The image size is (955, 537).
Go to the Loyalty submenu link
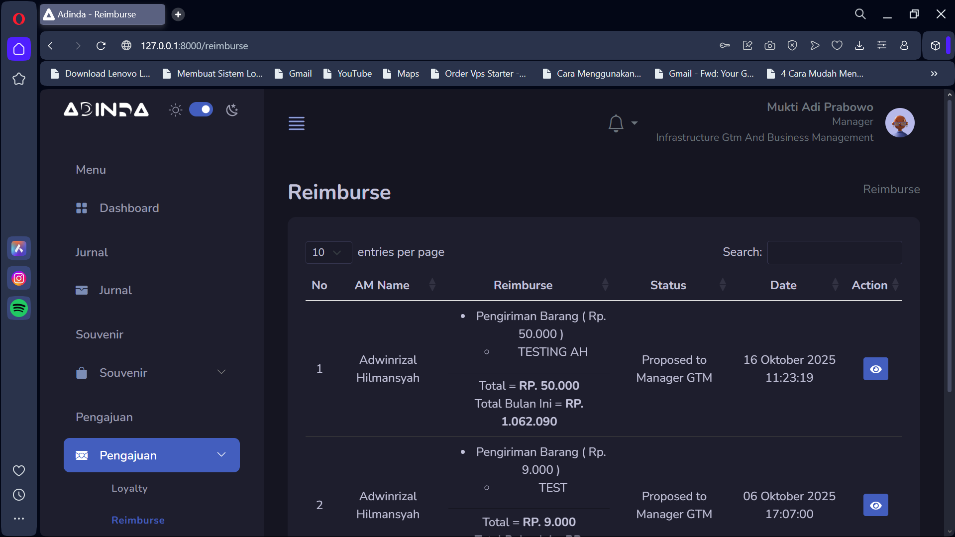coord(129,488)
